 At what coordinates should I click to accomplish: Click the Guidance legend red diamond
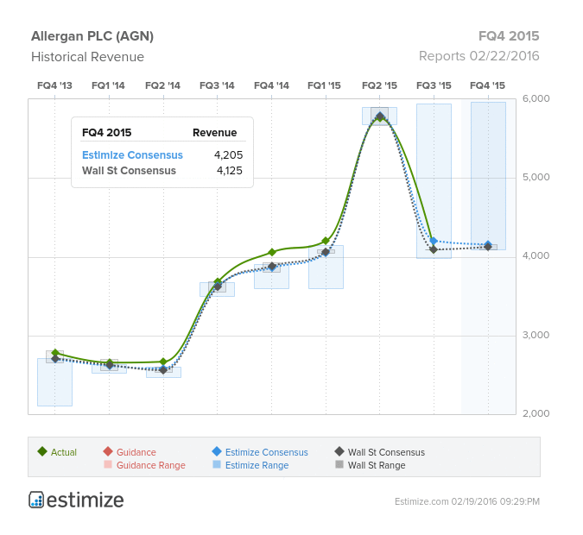pos(108,451)
